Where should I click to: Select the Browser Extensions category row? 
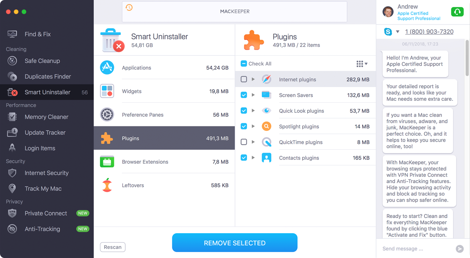pyautogui.click(x=164, y=162)
